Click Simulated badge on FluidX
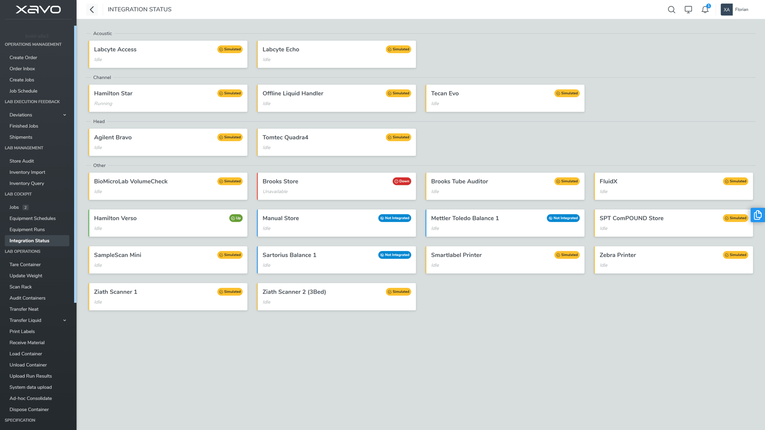The height and width of the screenshot is (430, 765). (736, 181)
